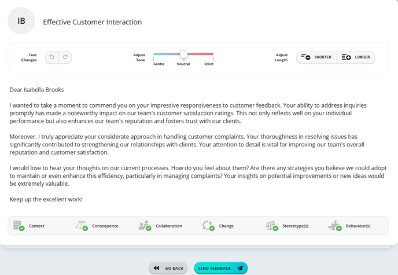
Task: Lengthen feedback using LONGER button
Action: (x=356, y=57)
